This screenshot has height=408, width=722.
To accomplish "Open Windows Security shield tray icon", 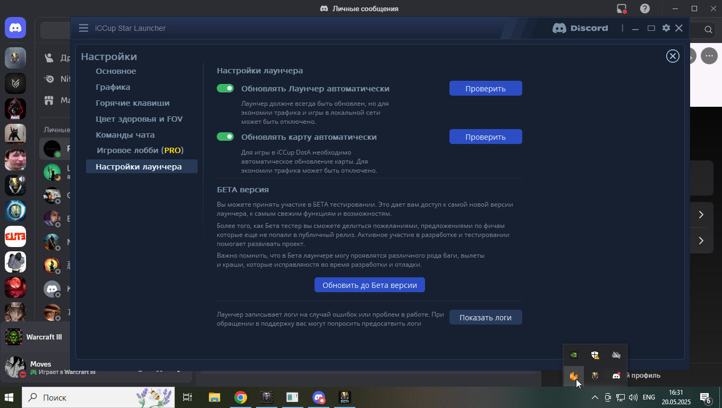I will [595, 354].
